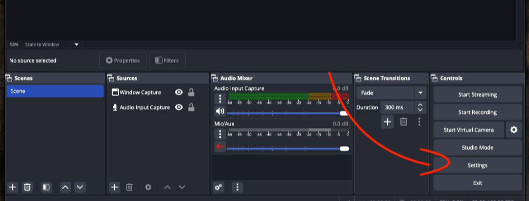This screenshot has height=201, width=529.
Task: Click the Duration field showing 300 ms
Action: 397,107
